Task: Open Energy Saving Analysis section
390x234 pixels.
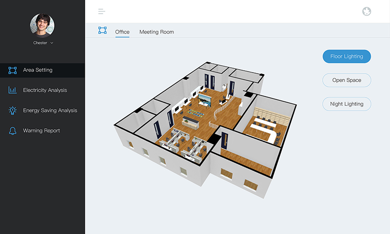Action: (x=50, y=110)
